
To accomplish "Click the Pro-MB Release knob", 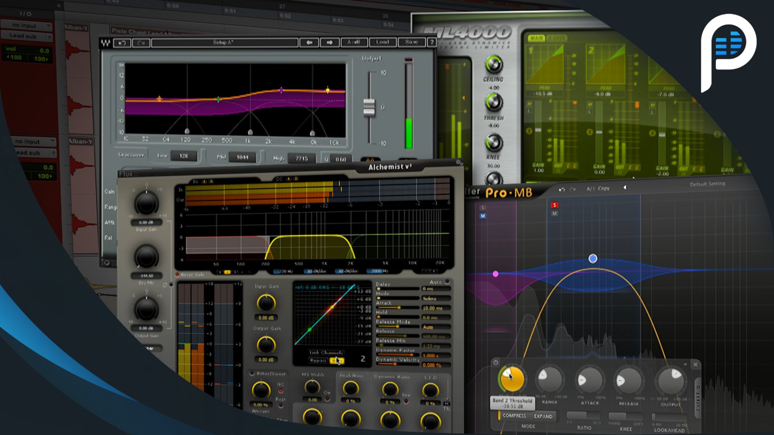I will 628,380.
